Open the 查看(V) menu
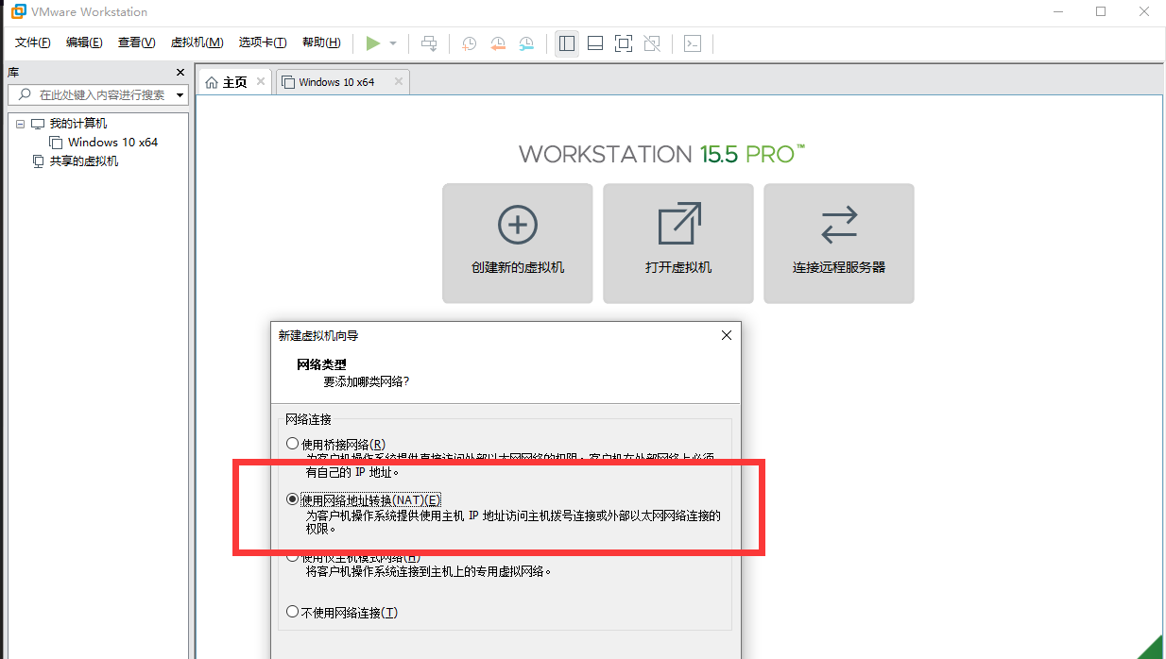1166x659 pixels. [136, 42]
